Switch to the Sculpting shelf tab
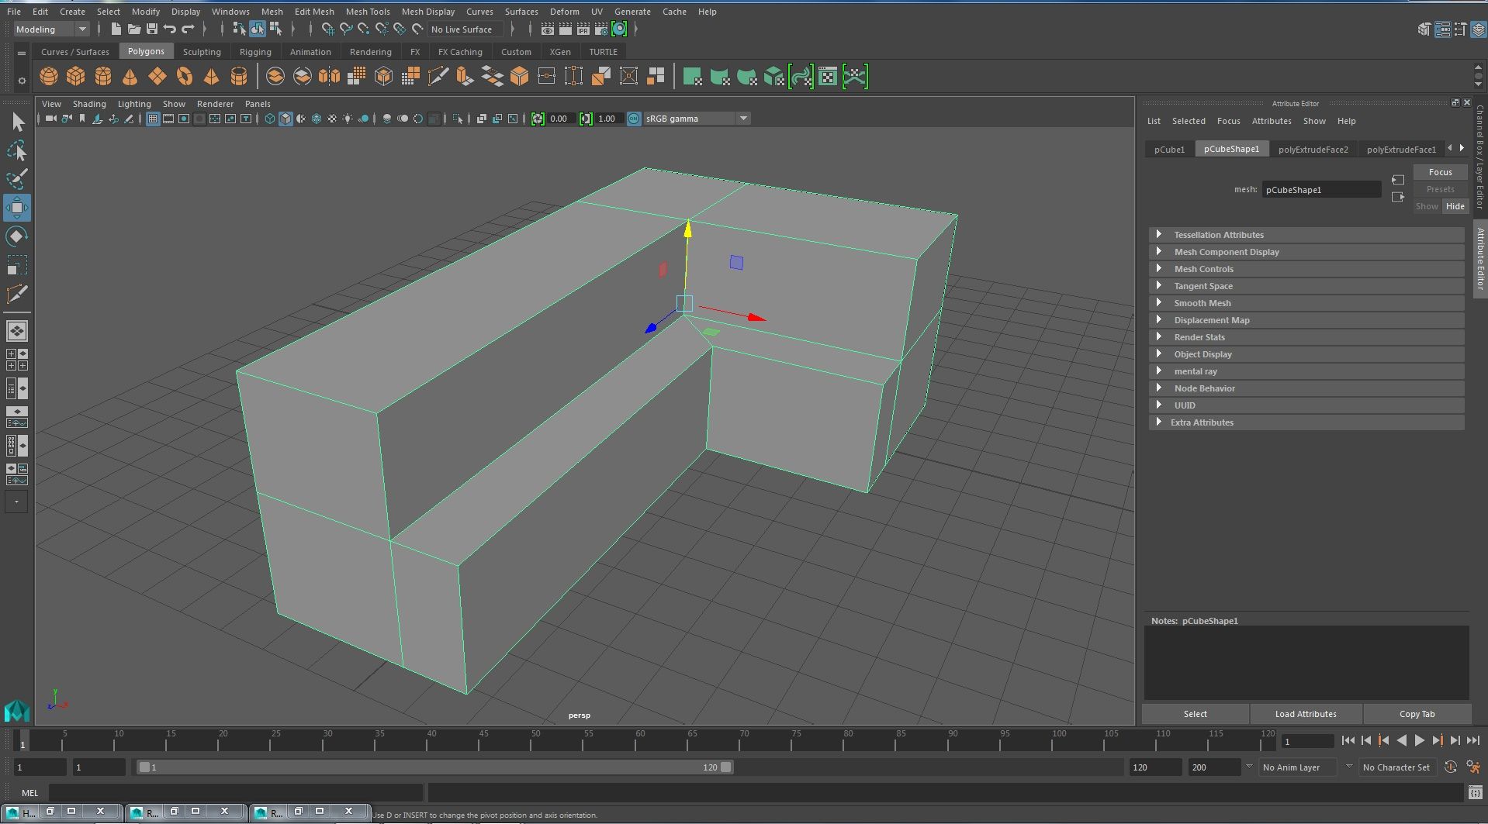Viewport: 1488px width, 824px height. pyautogui.click(x=202, y=52)
